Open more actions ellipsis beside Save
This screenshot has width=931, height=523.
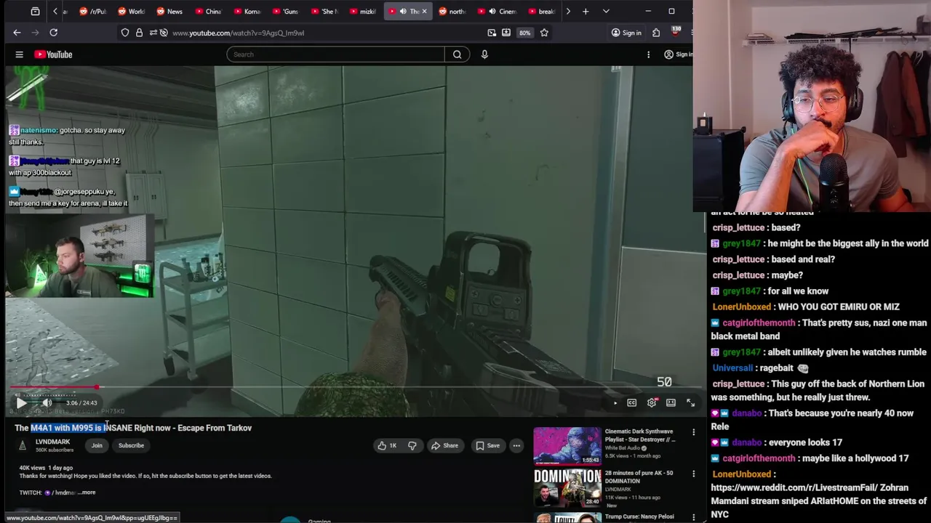(516, 446)
